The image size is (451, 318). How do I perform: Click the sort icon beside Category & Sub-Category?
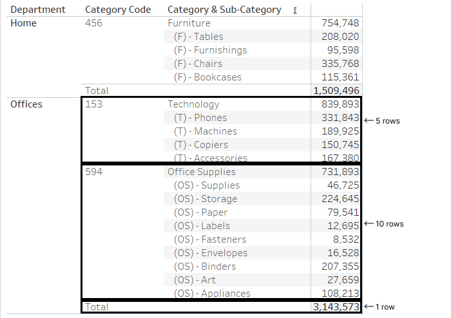(295, 10)
